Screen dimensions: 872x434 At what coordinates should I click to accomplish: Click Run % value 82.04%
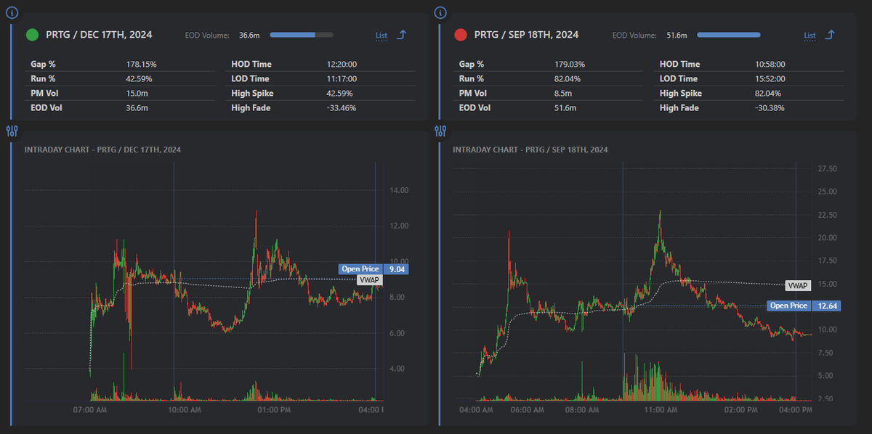(x=568, y=79)
